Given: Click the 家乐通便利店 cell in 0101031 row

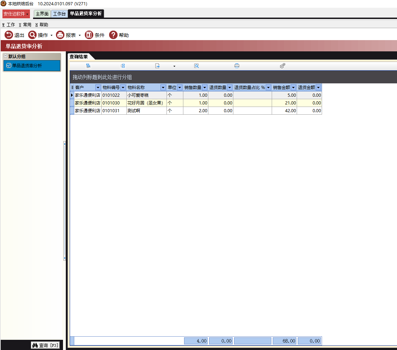Looking at the screenshot, I should 88,110.
